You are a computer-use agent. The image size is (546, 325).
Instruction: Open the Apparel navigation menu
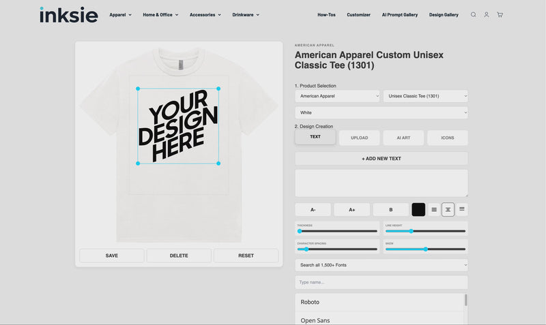120,14
